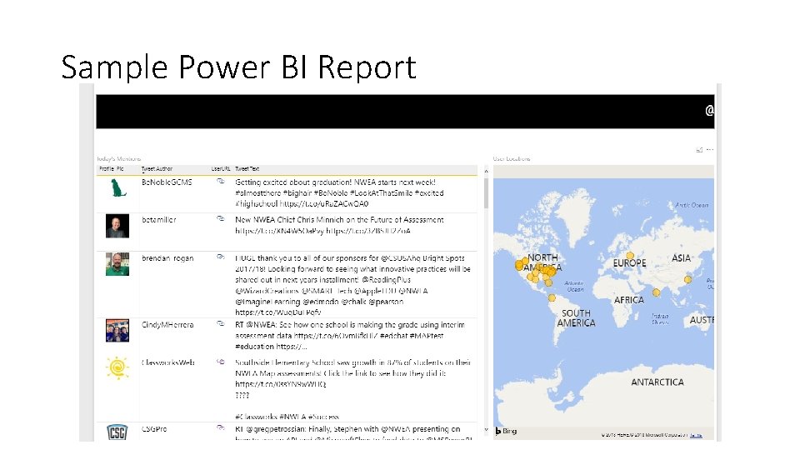Open the UserURL link for CSGPro
800x450 pixels.
[220, 427]
